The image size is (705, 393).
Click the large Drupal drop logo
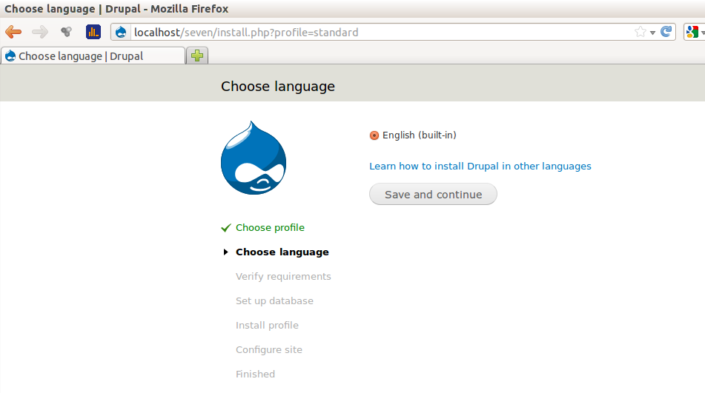click(254, 158)
